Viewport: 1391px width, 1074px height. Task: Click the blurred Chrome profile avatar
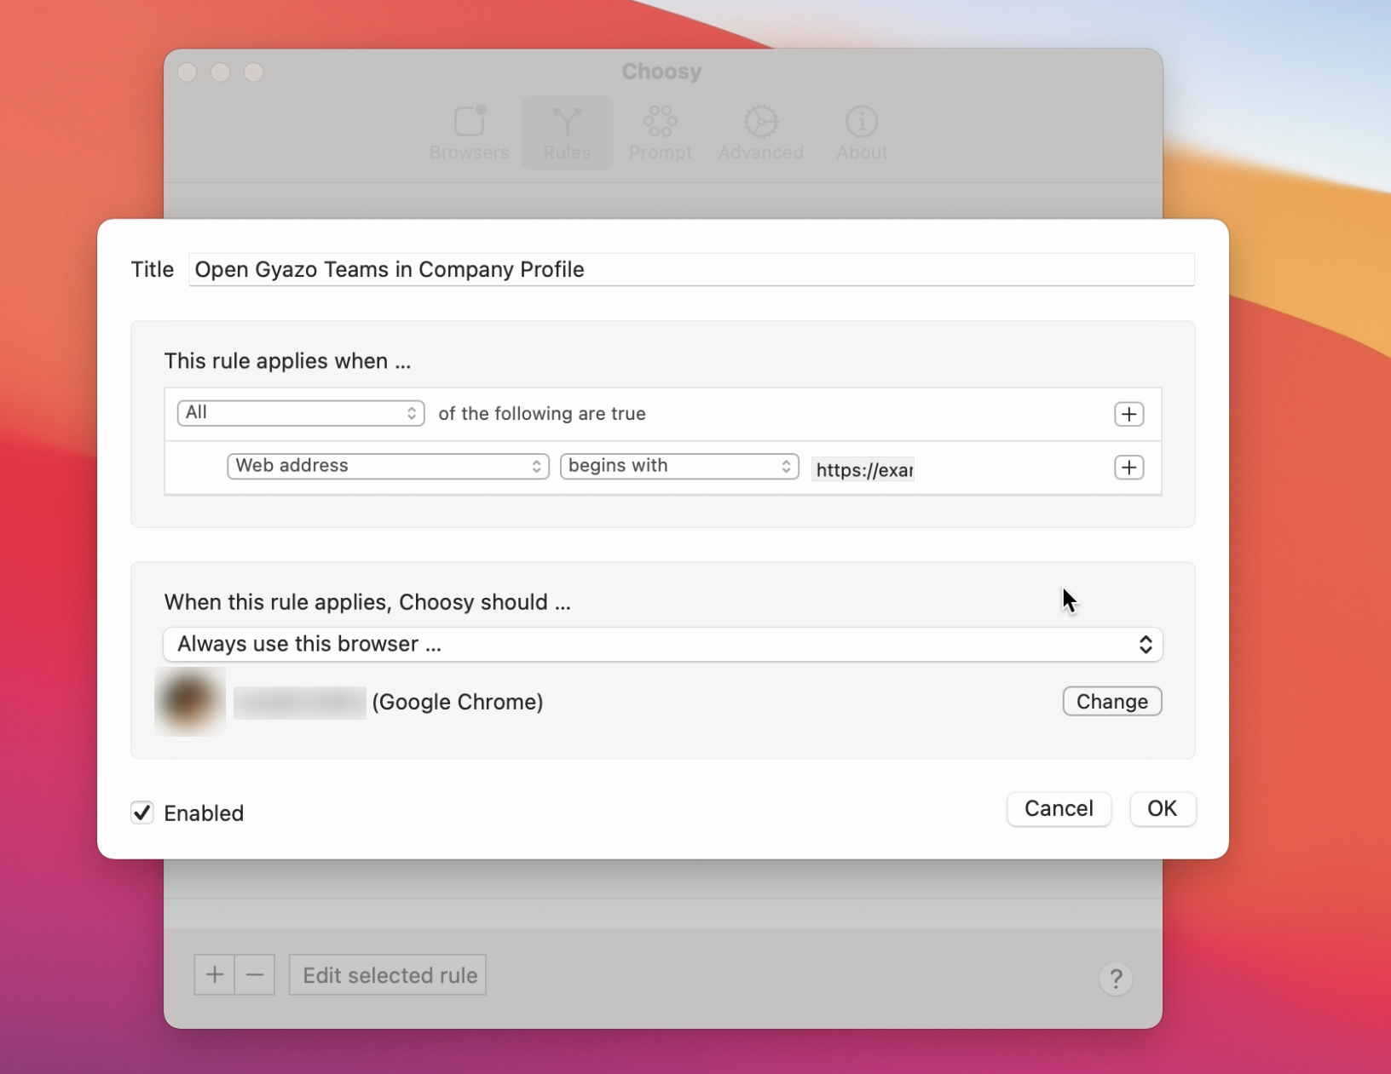[x=189, y=701]
